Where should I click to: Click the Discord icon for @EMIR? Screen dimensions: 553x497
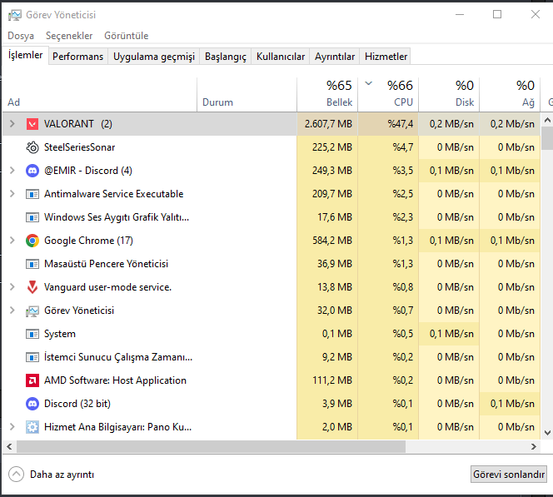[x=32, y=171]
